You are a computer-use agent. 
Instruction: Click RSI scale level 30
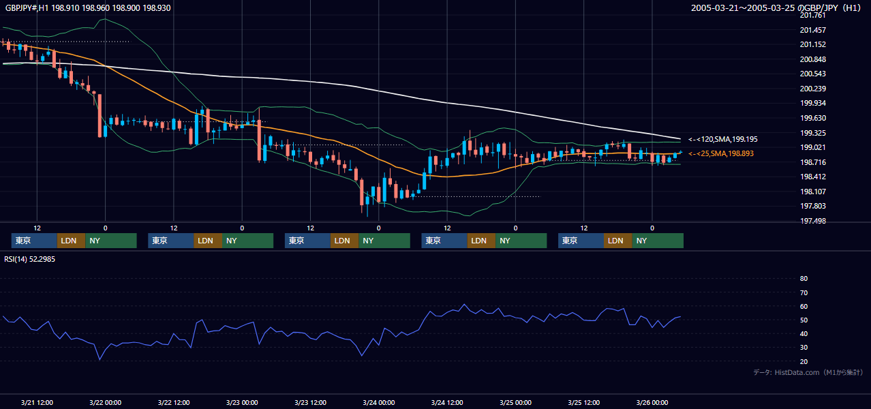coord(804,348)
